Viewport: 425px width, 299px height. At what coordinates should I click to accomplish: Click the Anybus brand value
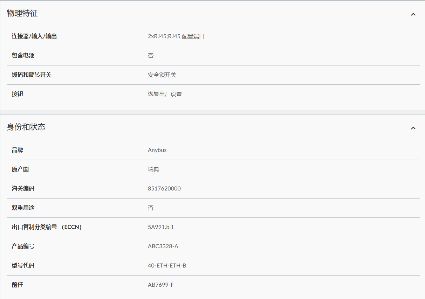(x=157, y=150)
